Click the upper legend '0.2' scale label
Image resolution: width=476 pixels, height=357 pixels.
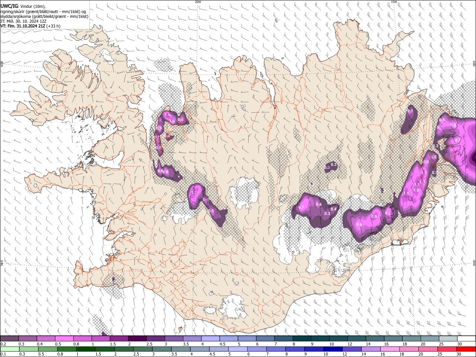3,344
